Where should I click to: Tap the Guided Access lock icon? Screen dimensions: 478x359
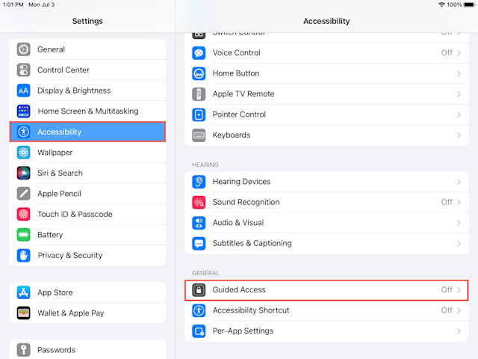(199, 289)
